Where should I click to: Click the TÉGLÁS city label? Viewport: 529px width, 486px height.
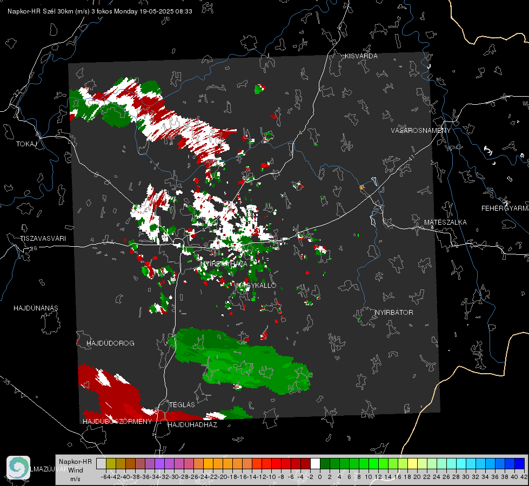pyautogui.click(x=182, y=405)
